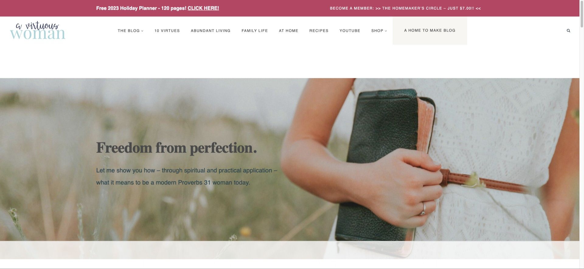Click The Blog menu label

[x=129, y=31]
